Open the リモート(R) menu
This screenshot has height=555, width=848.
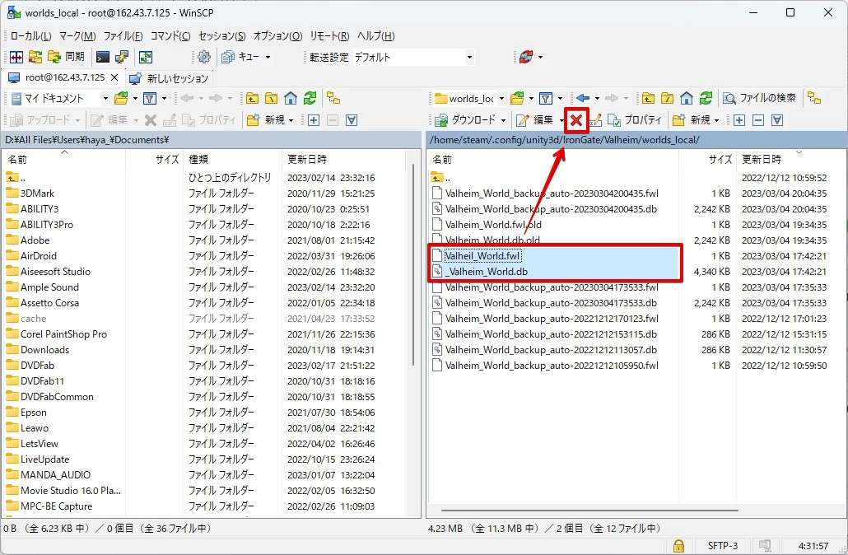point(329,36)
